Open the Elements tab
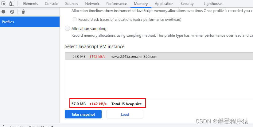This screenshot has height=127, width=253. coord(30,4)
